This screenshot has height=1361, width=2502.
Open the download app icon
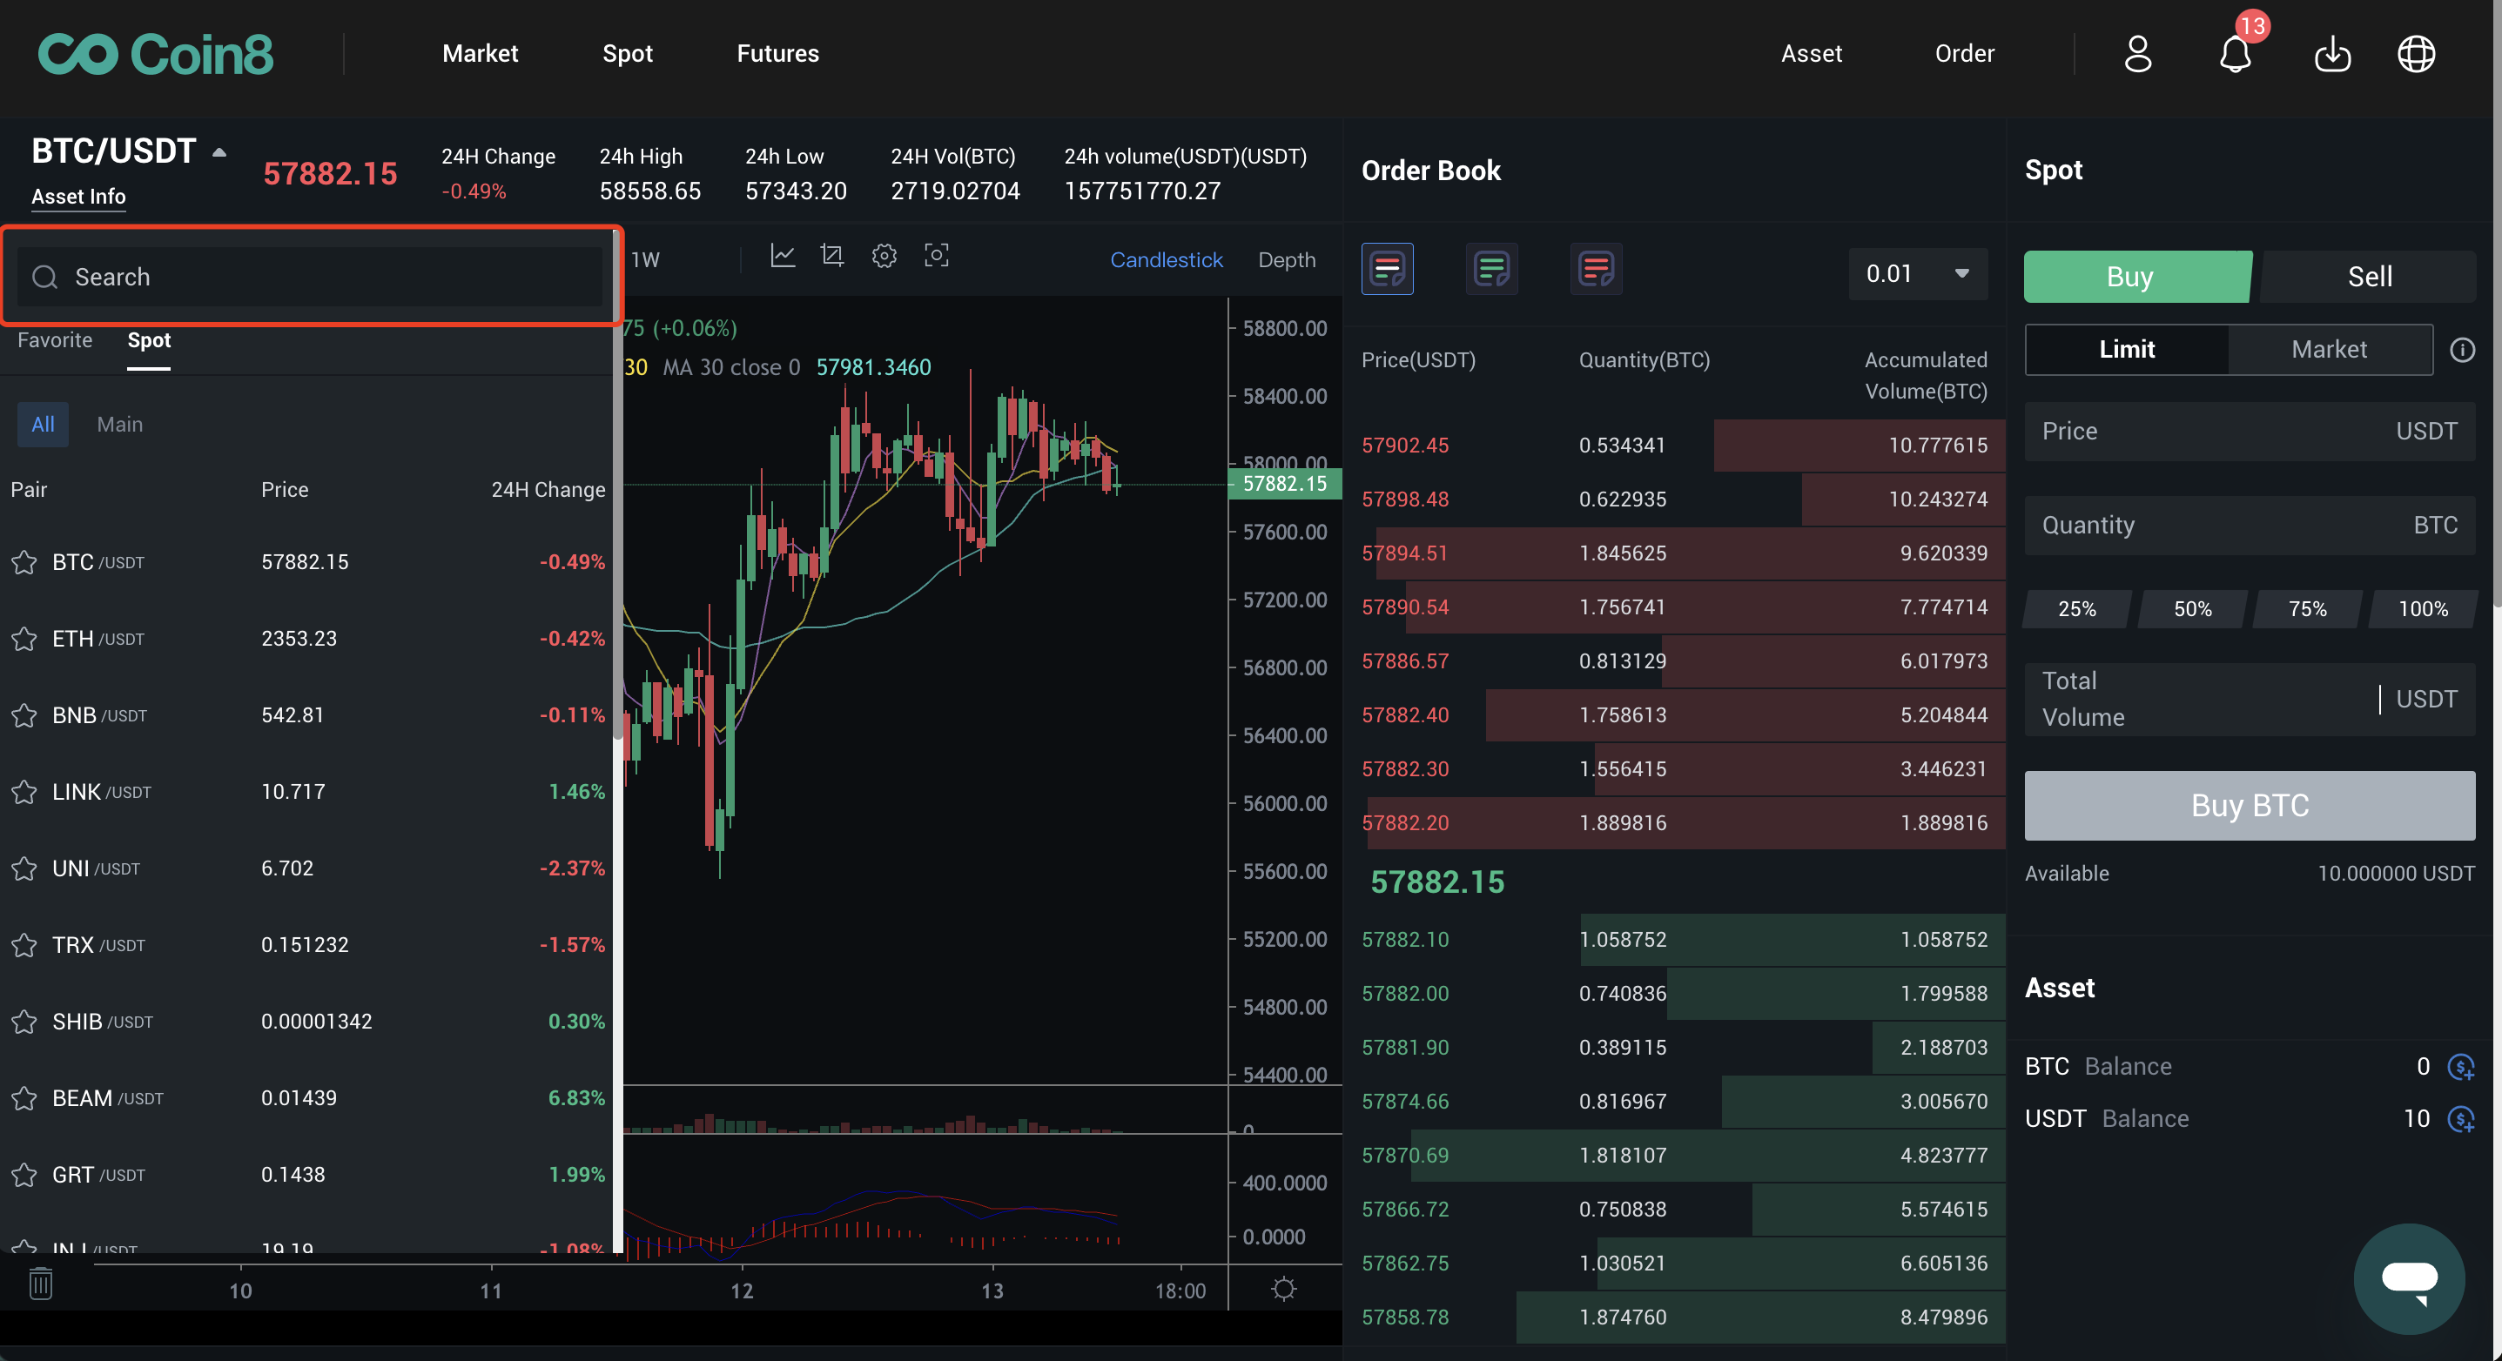pyautogui.click(x=2331, y=54)
